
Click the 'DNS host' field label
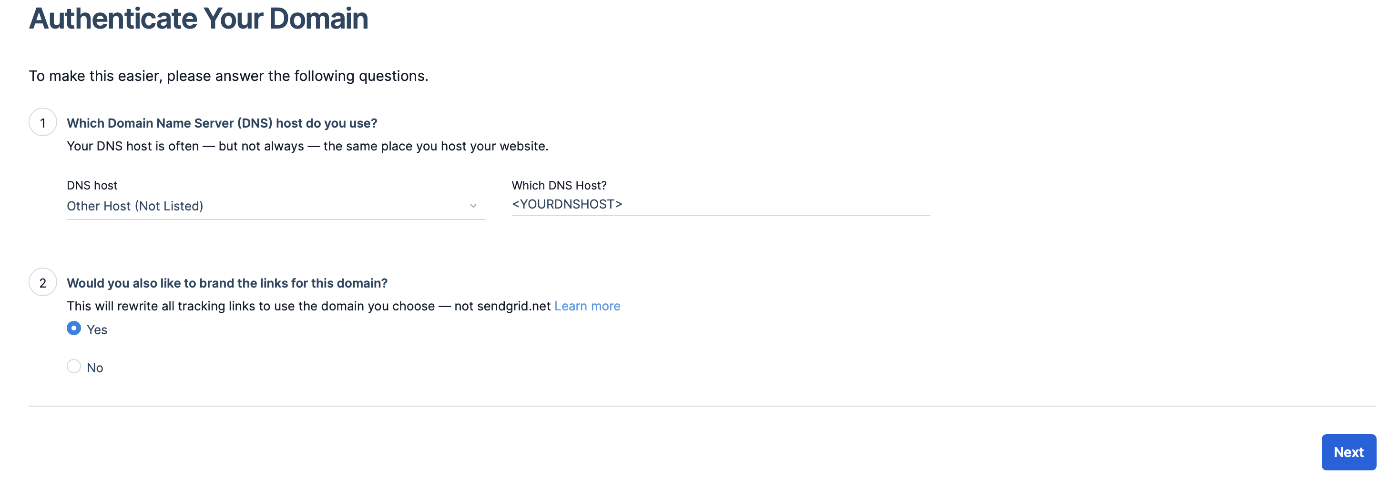[x=92, y=186]
